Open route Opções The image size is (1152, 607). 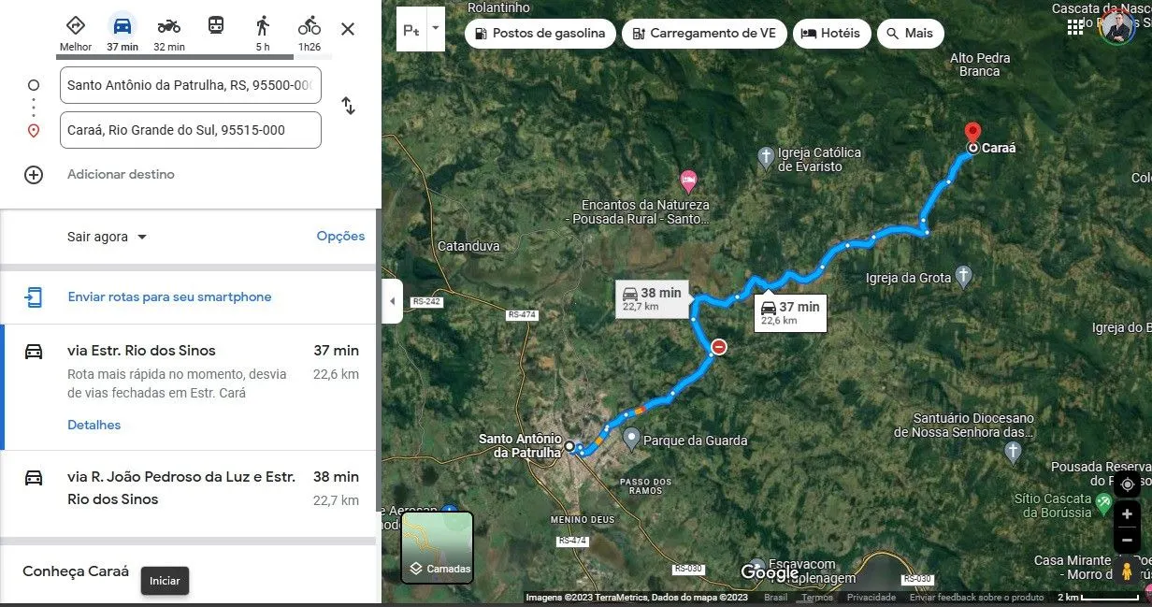click(x=340, y=237)
